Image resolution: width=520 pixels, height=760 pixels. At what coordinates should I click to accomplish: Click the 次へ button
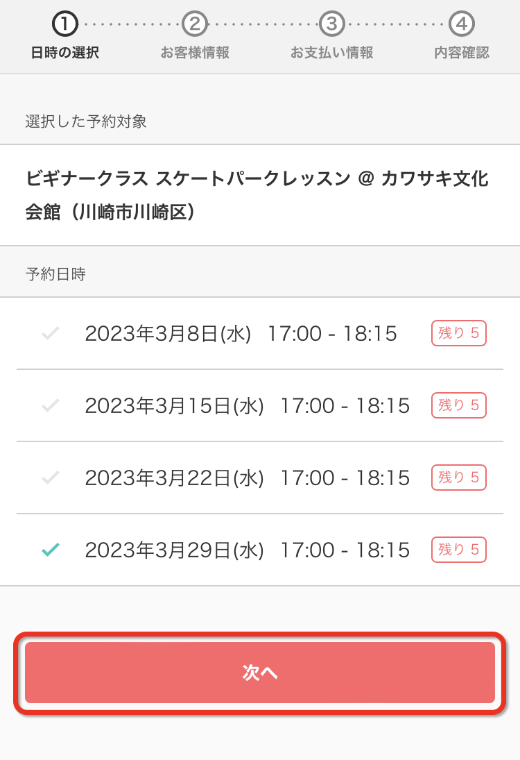click(x=260, y=673)
